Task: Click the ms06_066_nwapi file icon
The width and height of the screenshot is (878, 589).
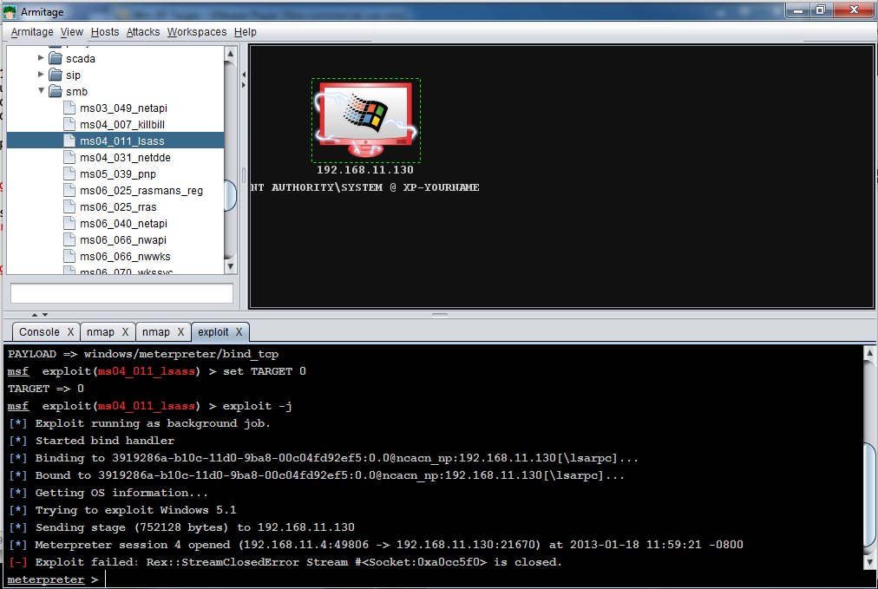Action: point(69,239)
